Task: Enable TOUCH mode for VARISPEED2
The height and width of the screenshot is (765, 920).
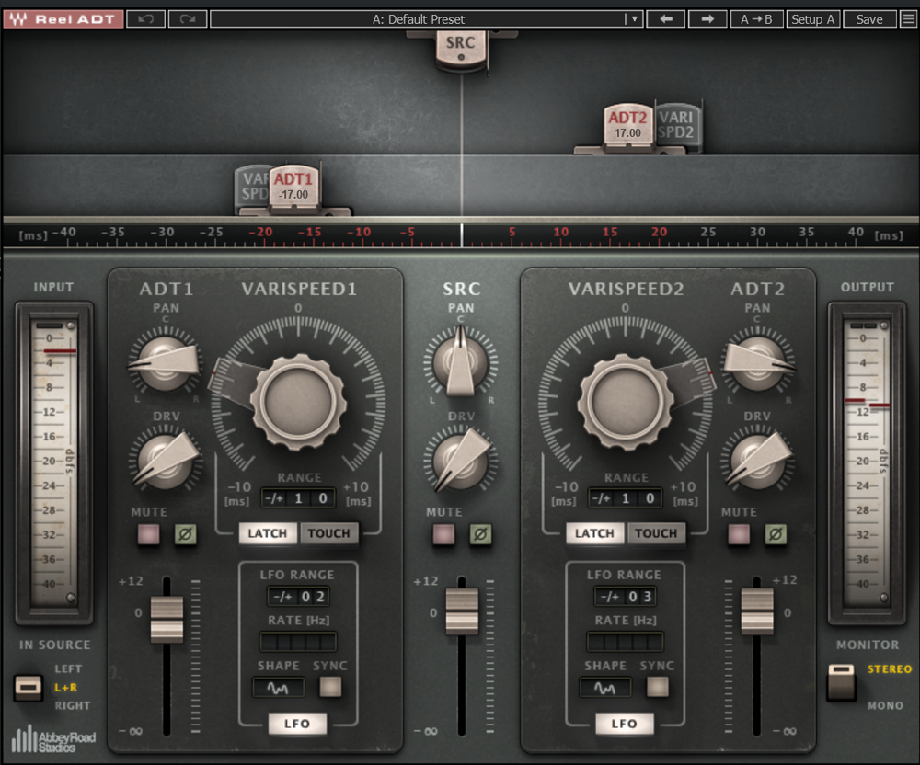Action: [x=656, y=533]
